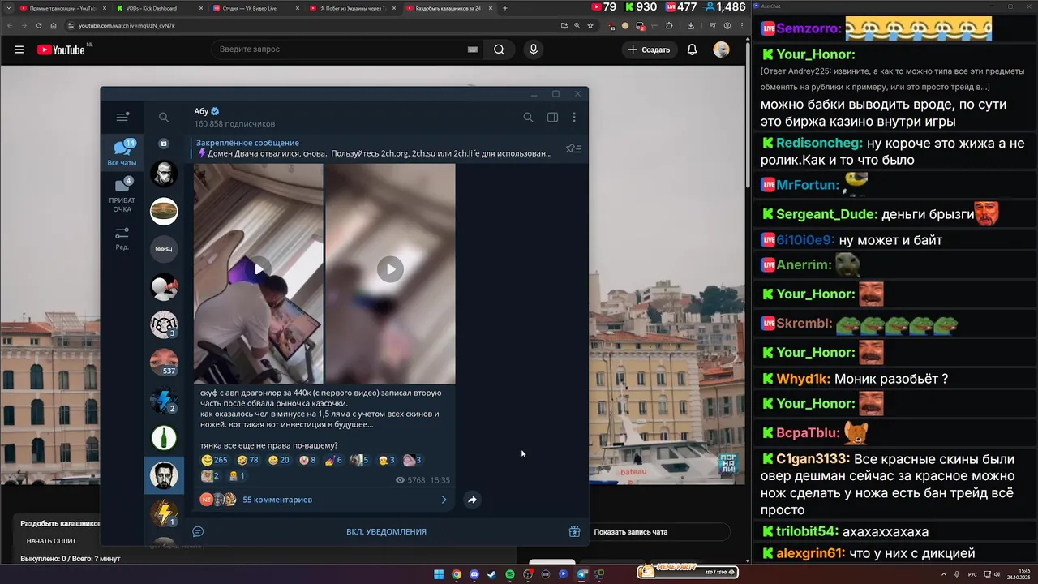Click 'НАЧАТЬ СПЛИТ' button
Screen dimensions: 1038x584
(51, 541)
